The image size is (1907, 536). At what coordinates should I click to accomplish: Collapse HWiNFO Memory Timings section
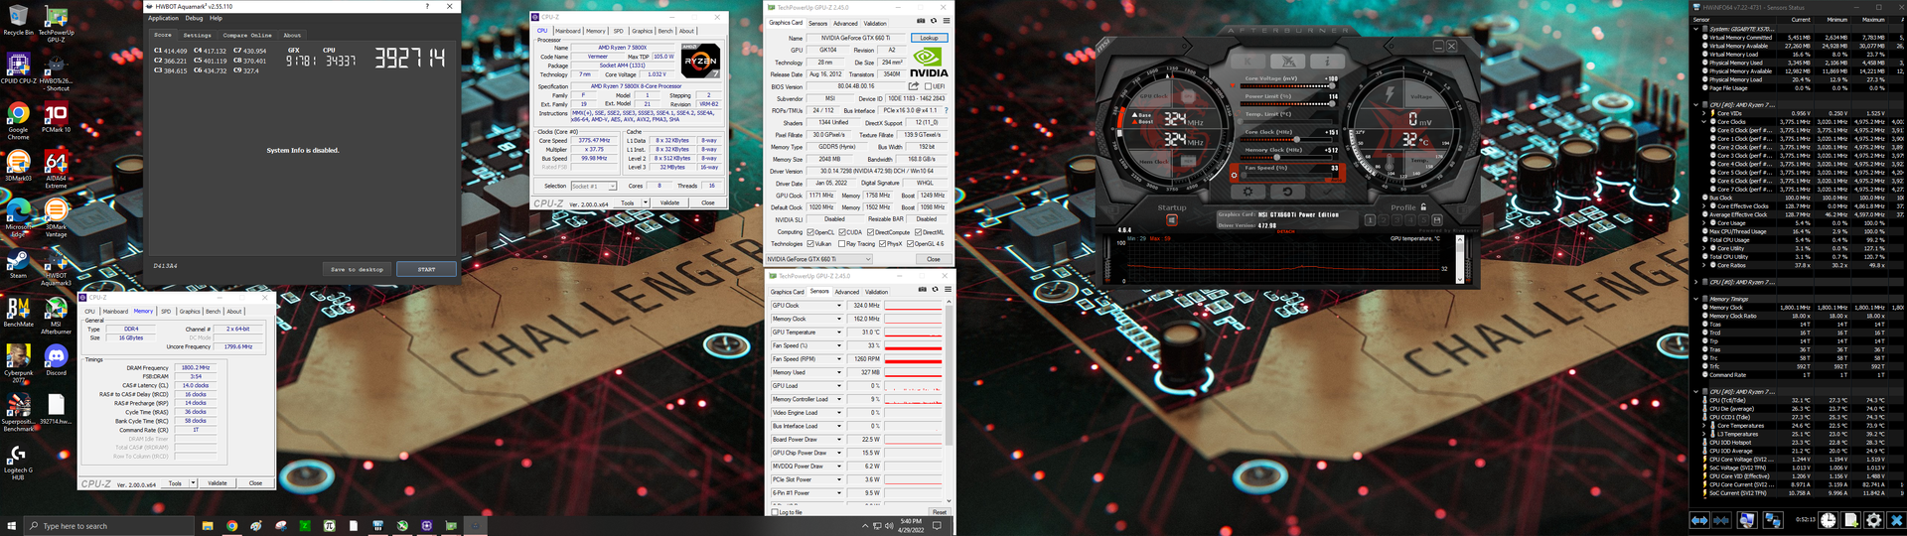pyautogui.click(x=1695, y=299)
